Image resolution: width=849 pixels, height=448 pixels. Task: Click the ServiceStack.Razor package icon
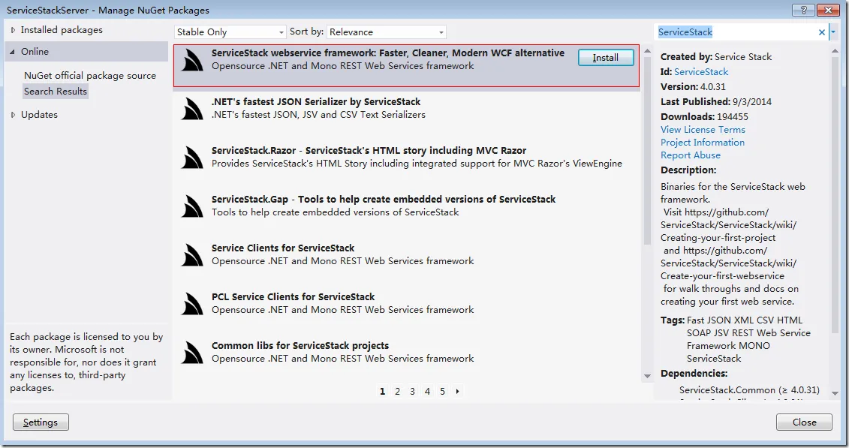(x=191, y=158)
